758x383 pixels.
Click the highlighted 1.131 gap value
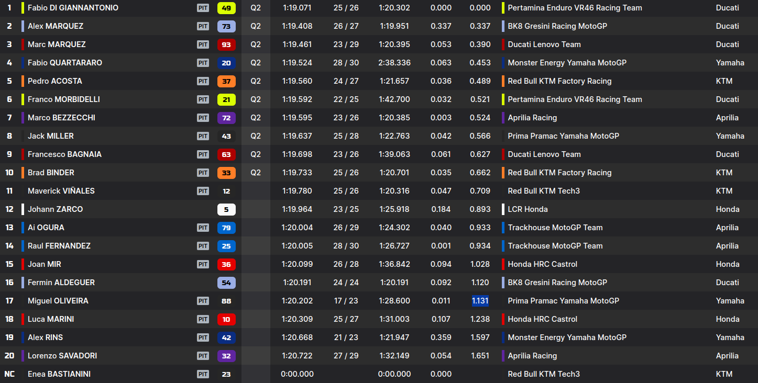point(480,301)
